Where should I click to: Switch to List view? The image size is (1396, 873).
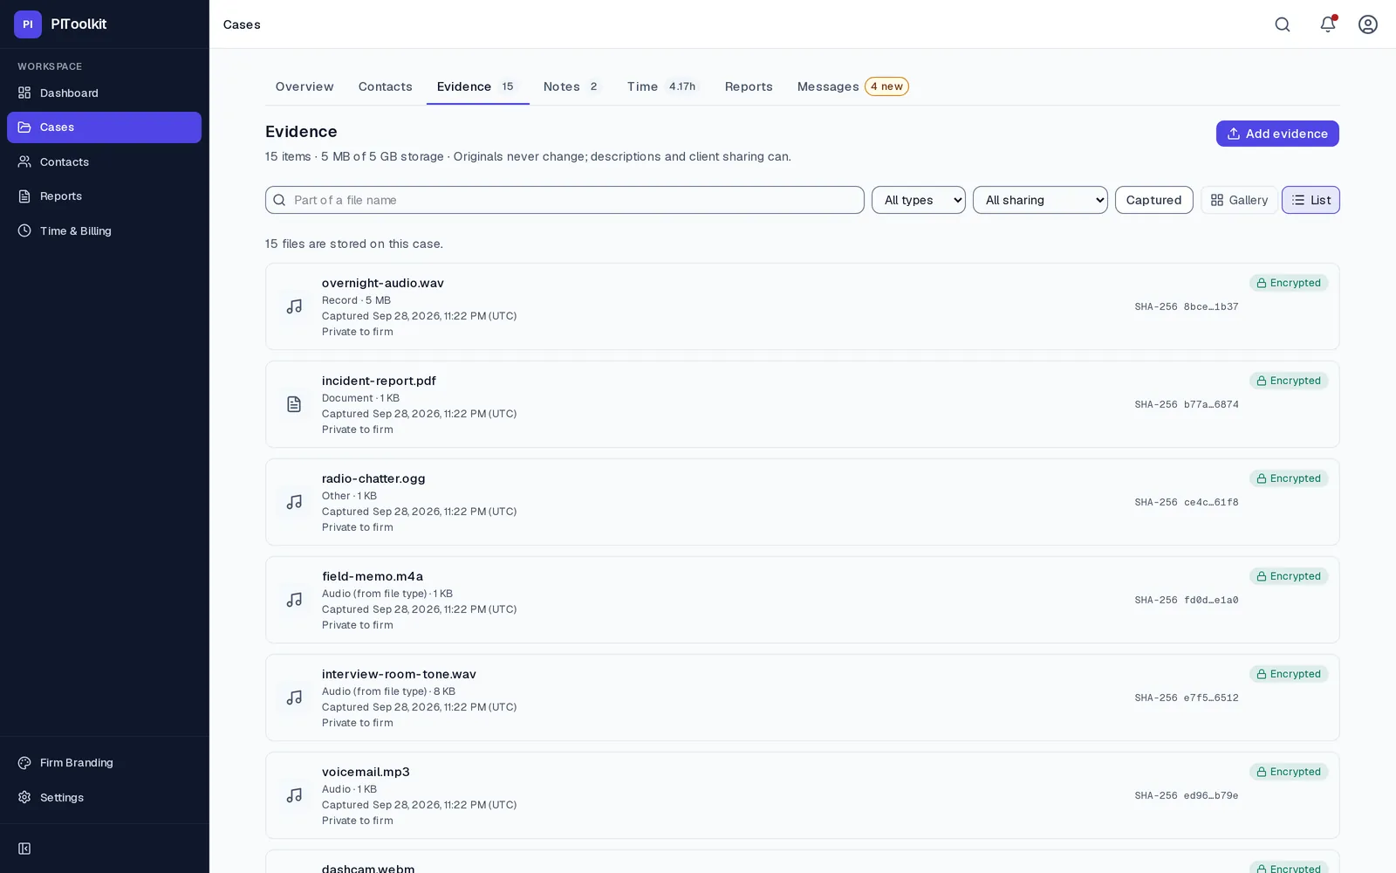point(1310,200)
